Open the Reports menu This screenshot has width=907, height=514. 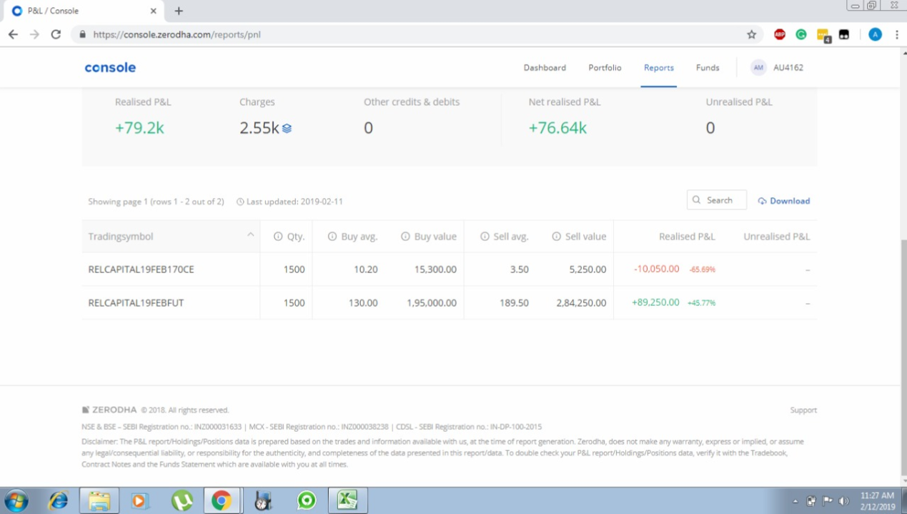point(659,67)
